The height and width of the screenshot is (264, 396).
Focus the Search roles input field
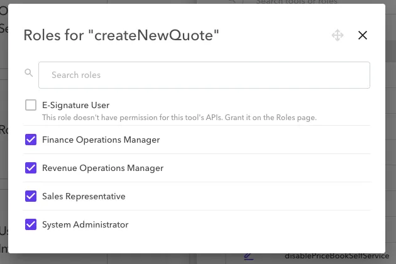[x=204, y=75]
